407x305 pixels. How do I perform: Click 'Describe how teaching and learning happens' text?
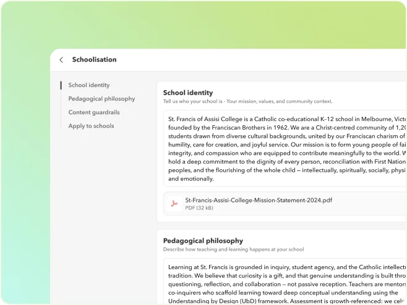click(x=233, y=249)
